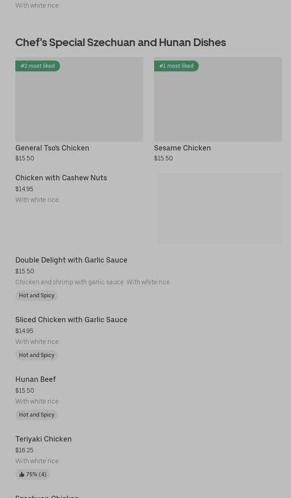
Task: Open Chicken with Cashew Nuts item
Action: tap(61, 178)
